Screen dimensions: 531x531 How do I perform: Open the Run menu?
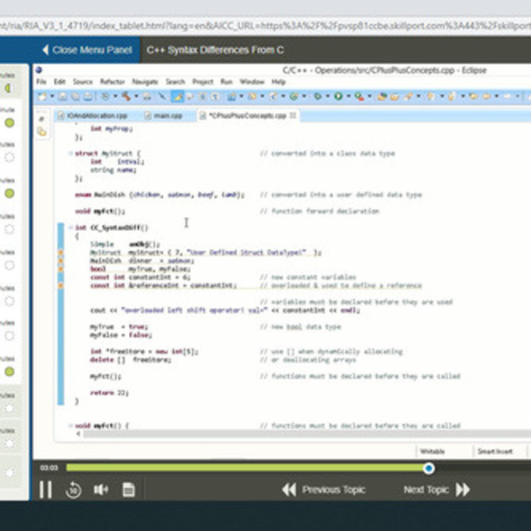[x=226, y=82]
